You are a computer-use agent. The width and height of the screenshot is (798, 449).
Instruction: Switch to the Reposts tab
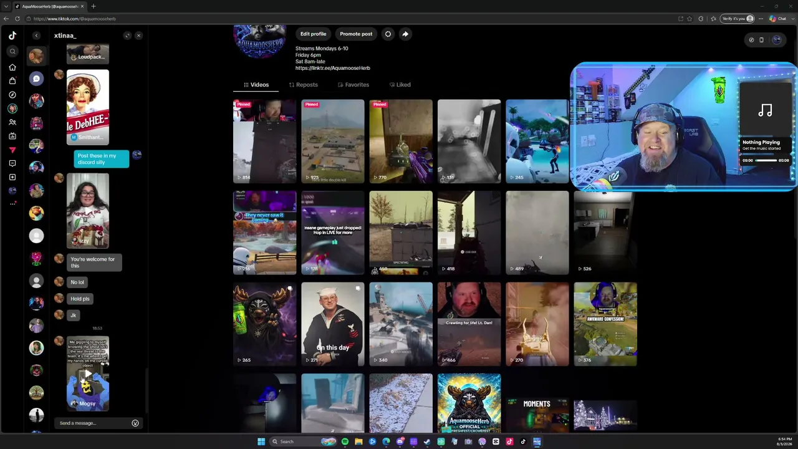point(304,85)
